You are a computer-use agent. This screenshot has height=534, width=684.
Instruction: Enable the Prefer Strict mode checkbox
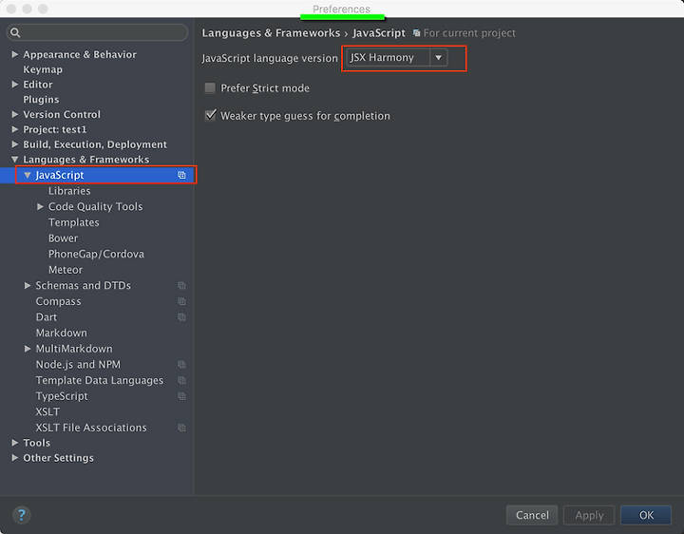[210, 88]
